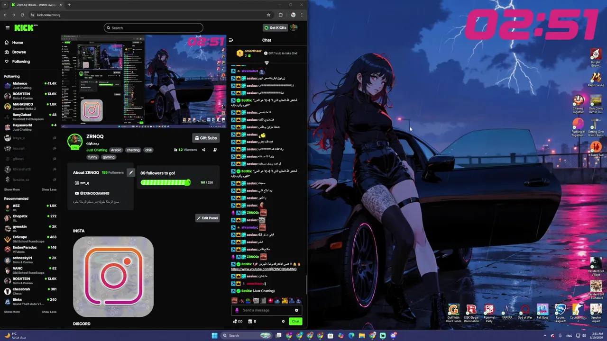Click the green Chat send button
Image resolution: width=607 pixels, height=341 pixels.
coord(295,322)
